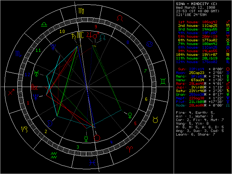232x174 pixels.
Task: Click the '12th house: 17Sco02' row
Action: tap(203, 62)
